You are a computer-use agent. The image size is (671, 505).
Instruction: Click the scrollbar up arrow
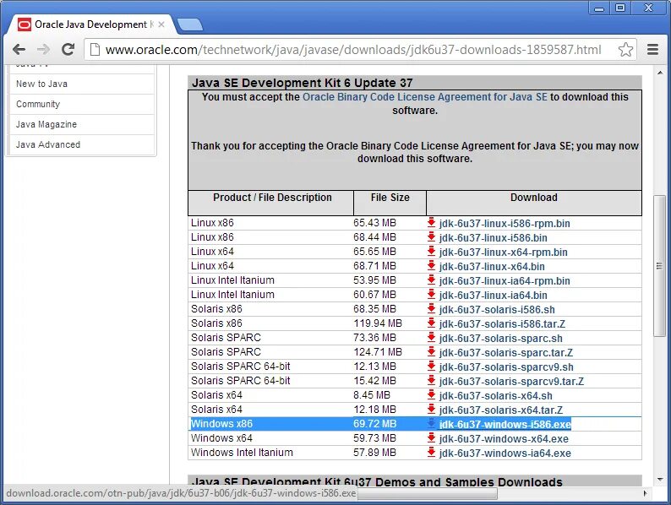659,73
